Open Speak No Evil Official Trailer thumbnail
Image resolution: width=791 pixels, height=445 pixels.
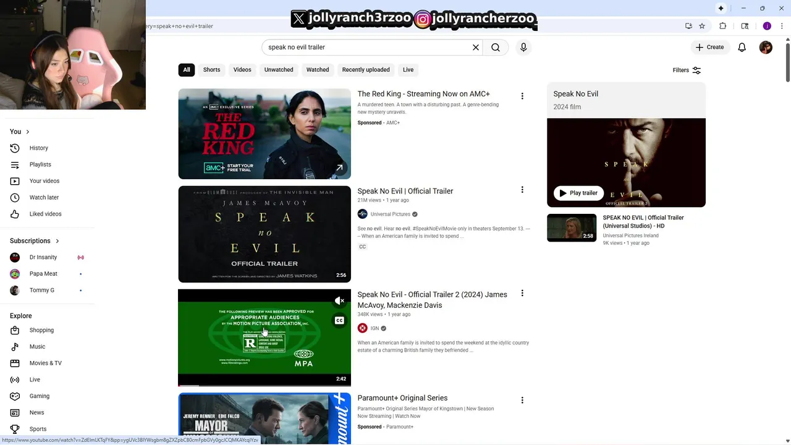[264, 234]
